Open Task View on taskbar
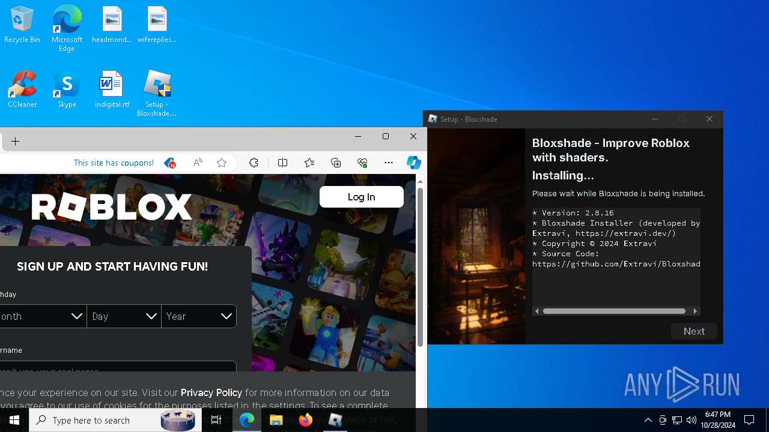 click(216, 420)
